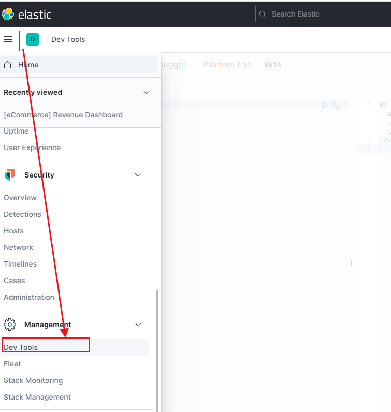The height and width of the screenshot is (412, 391).
Task: Click the Management gear icon
Action: click(10, 325)
